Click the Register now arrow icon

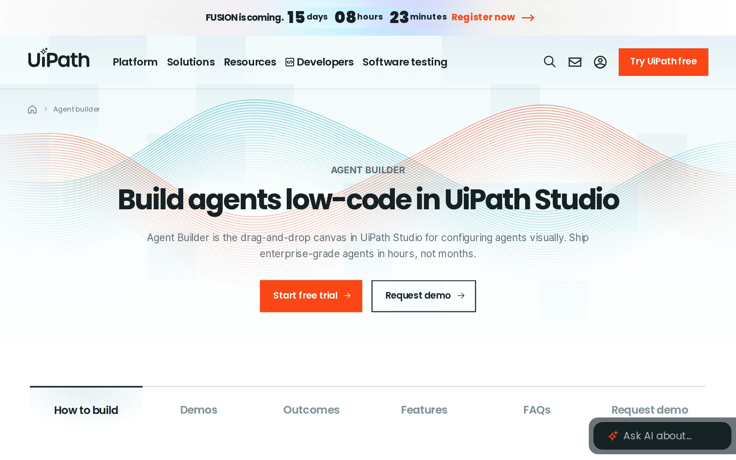(x=528, y=18)
